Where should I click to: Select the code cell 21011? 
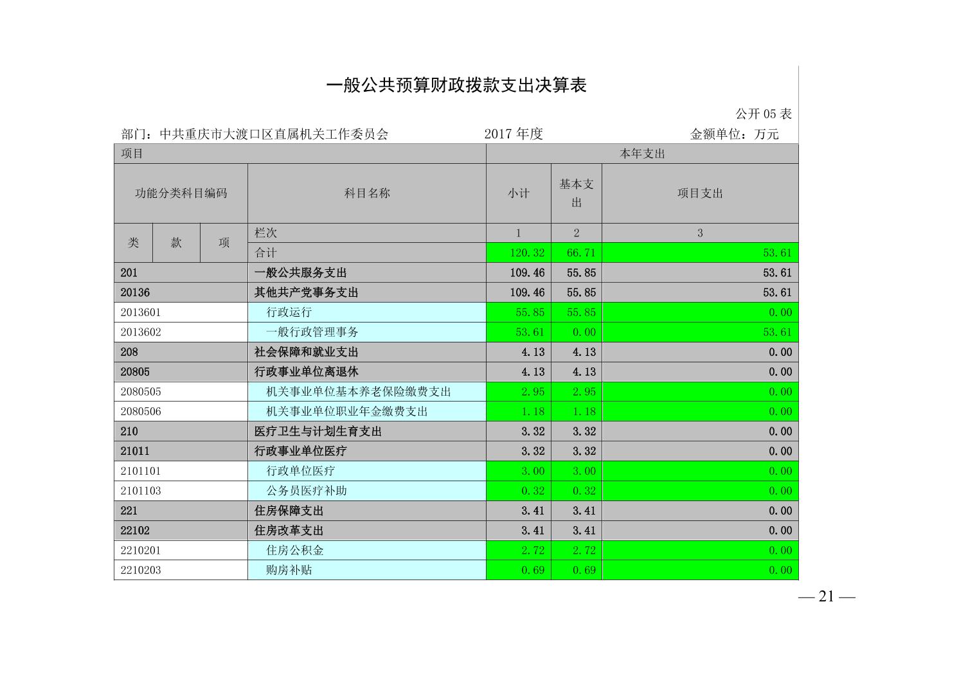134,451
